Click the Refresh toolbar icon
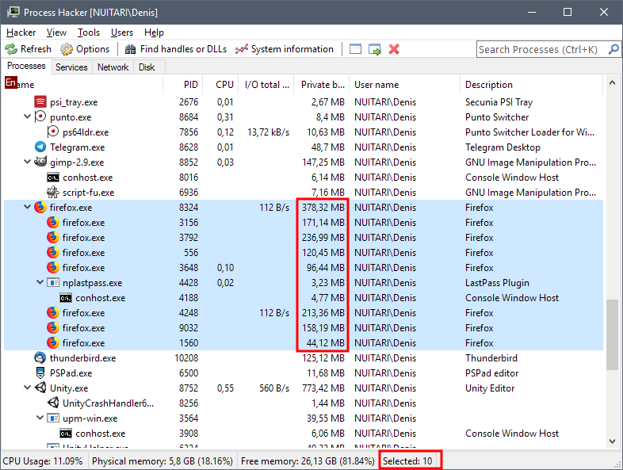Viewport: 623px width, 470px height. 11,49
